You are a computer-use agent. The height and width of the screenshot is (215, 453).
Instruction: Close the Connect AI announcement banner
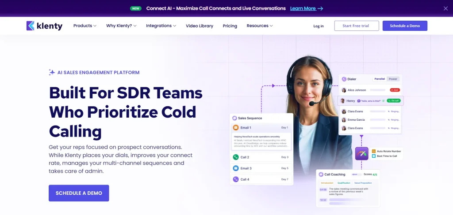click(445, 8)
